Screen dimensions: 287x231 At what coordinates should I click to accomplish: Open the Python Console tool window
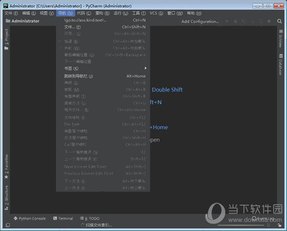click(30, 218)
